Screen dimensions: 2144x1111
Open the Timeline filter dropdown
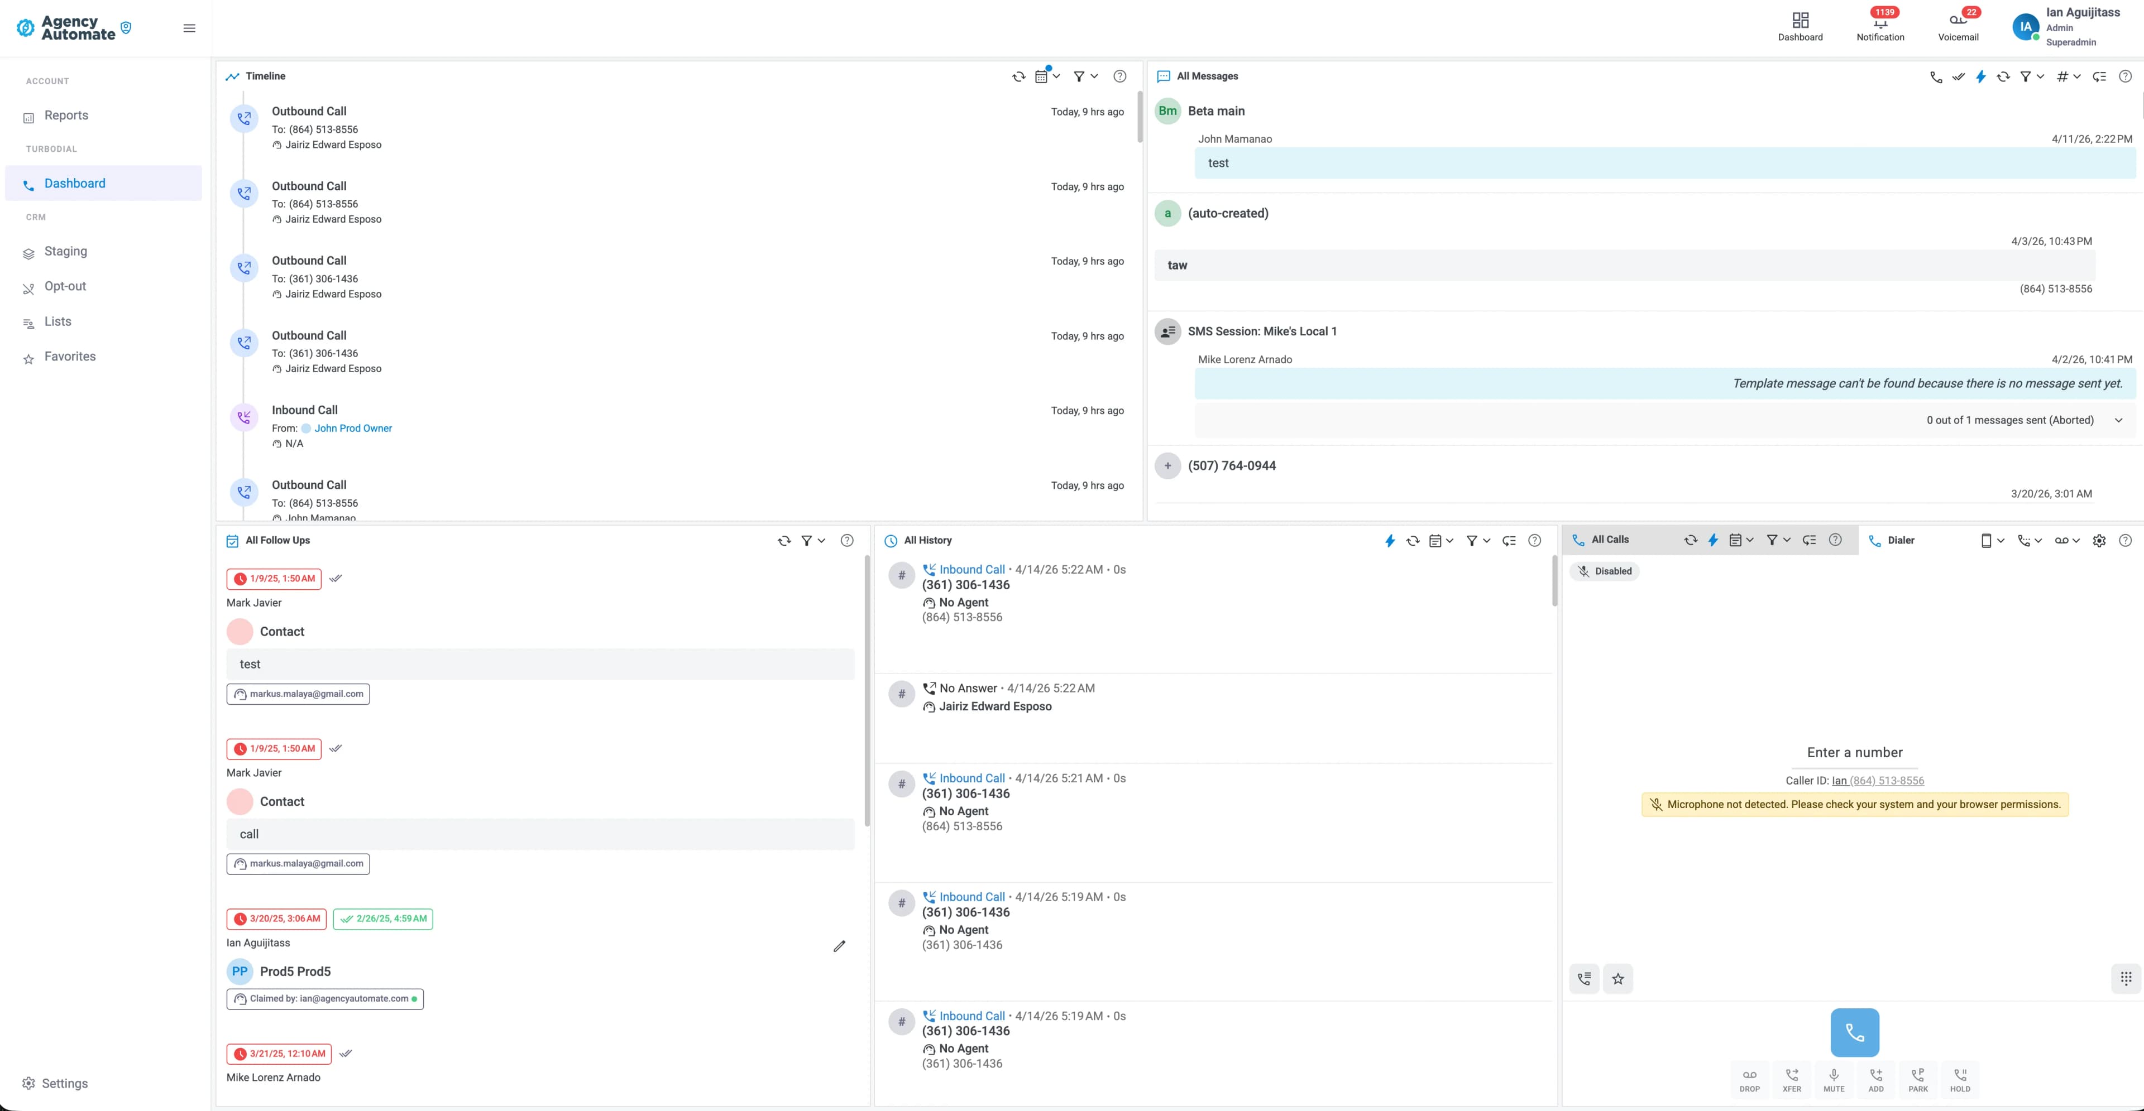tap(1085, 76)
